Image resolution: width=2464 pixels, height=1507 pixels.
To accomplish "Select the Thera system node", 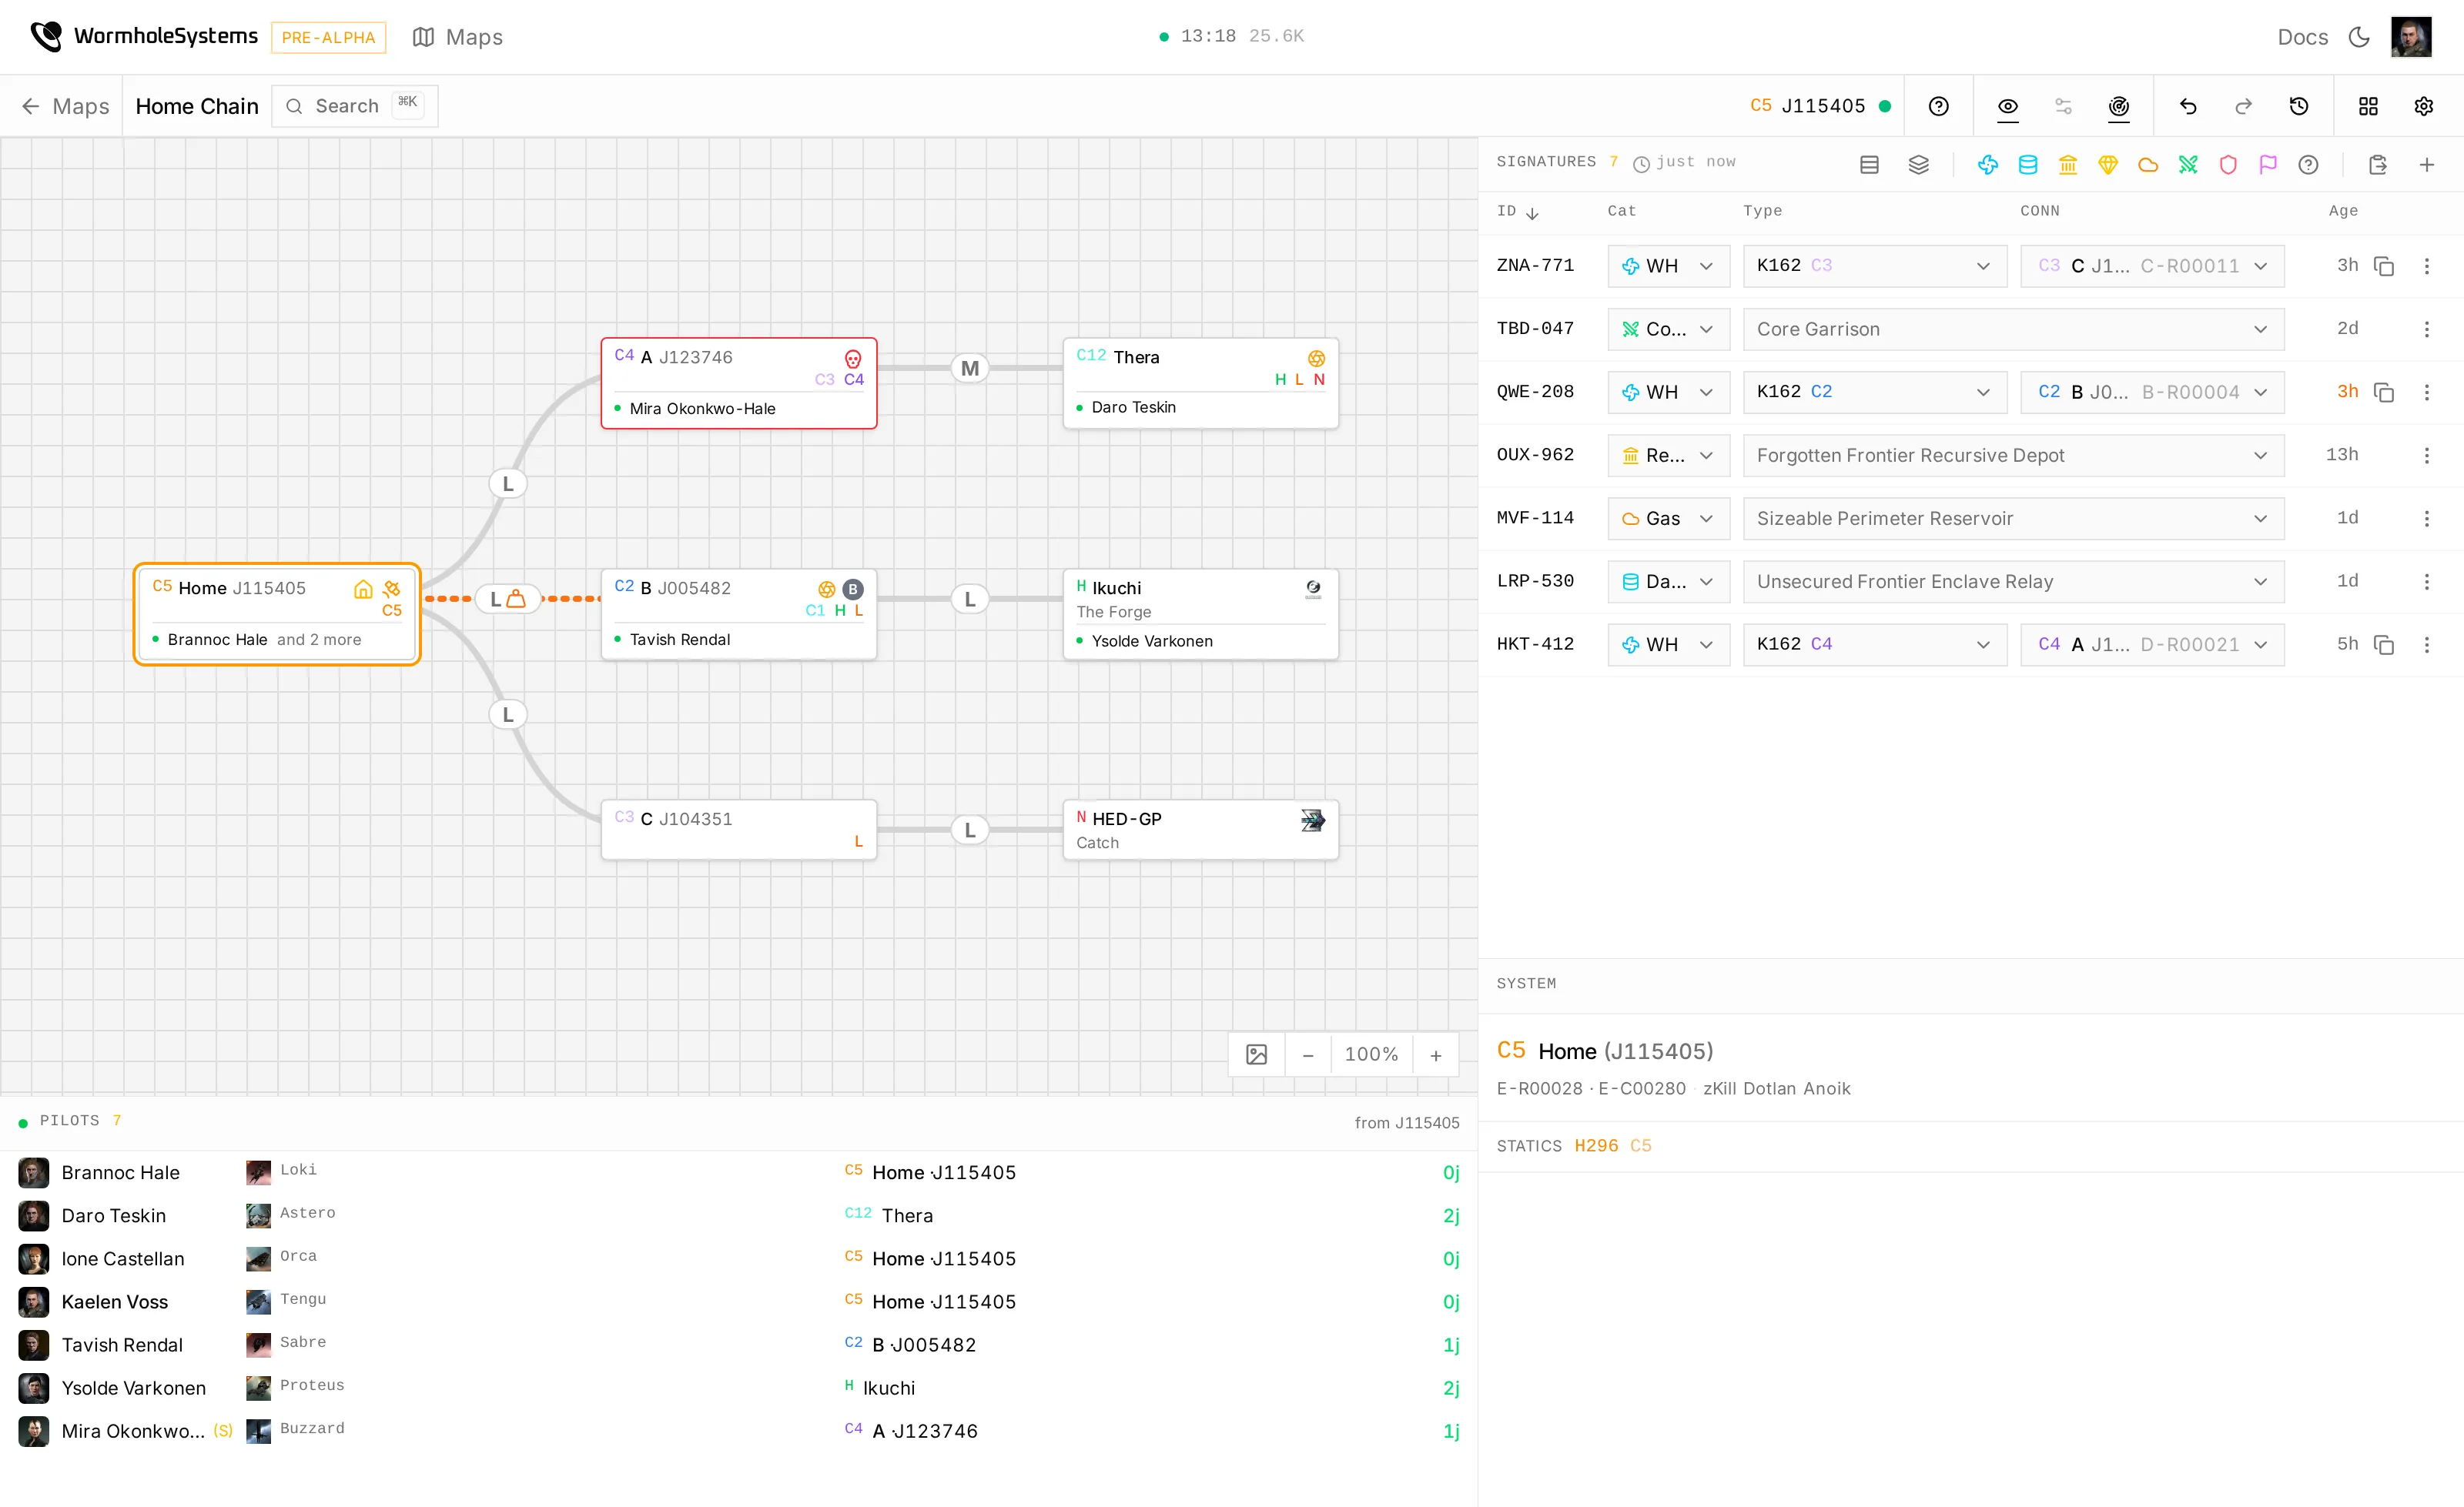I will tap(1200, 383).
